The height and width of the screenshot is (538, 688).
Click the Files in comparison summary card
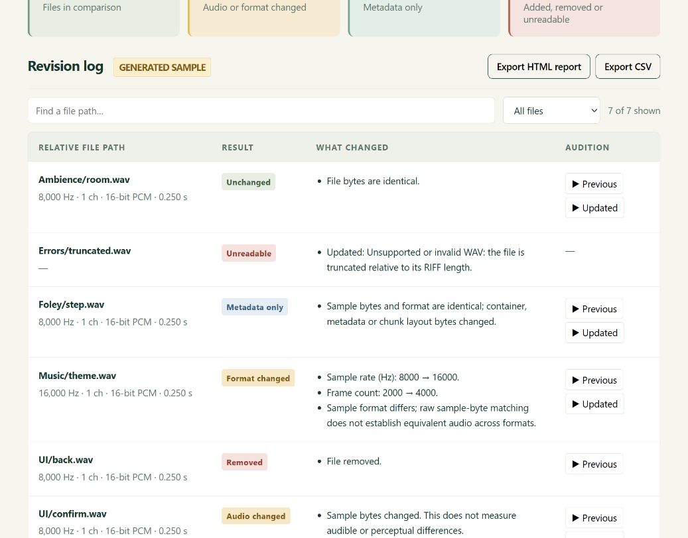103,17
